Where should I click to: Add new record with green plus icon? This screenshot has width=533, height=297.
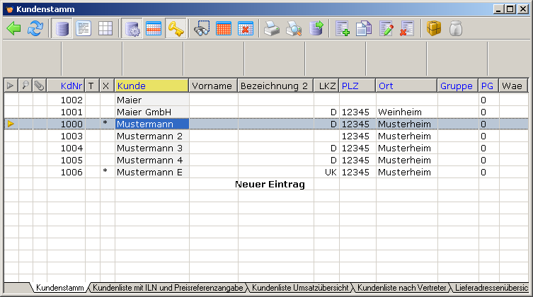[343, 29]
